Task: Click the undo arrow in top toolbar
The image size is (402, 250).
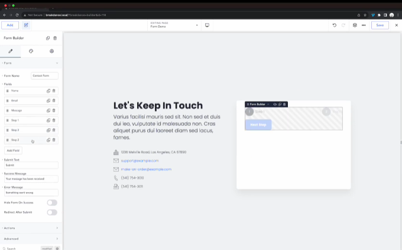Action: (x=335, y=25)
